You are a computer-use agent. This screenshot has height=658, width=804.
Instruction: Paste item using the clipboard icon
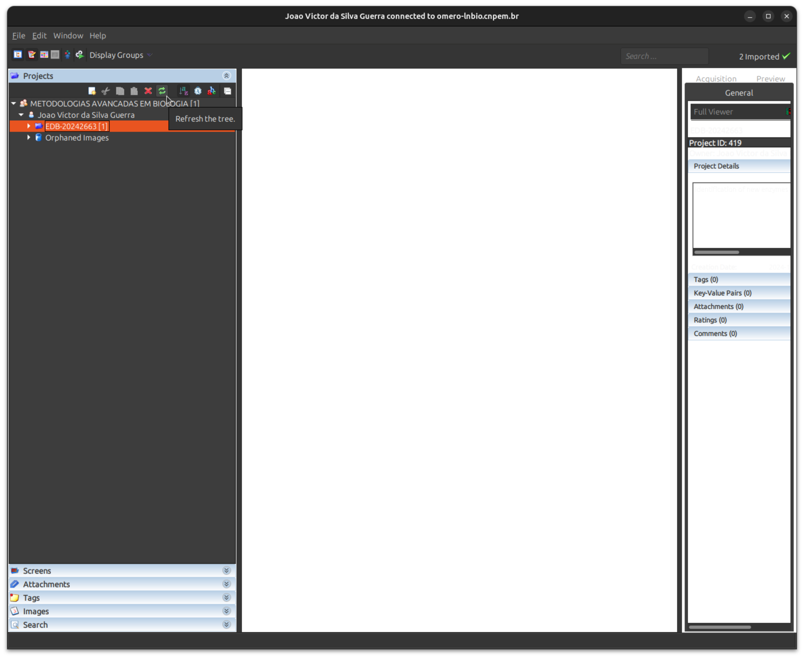point(134,91)
